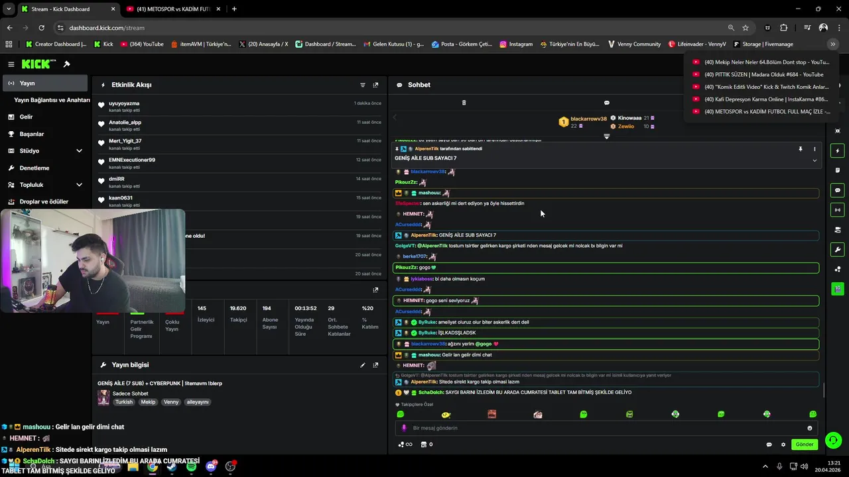This screenshot has height=477, width=849.
Task: Expand Stüdyo submenu chevron
Action: tap(79, 151)
